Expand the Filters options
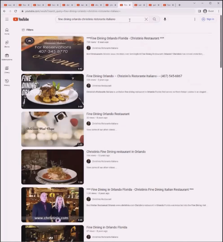This screenshot has width=223, height=242. 28,30
